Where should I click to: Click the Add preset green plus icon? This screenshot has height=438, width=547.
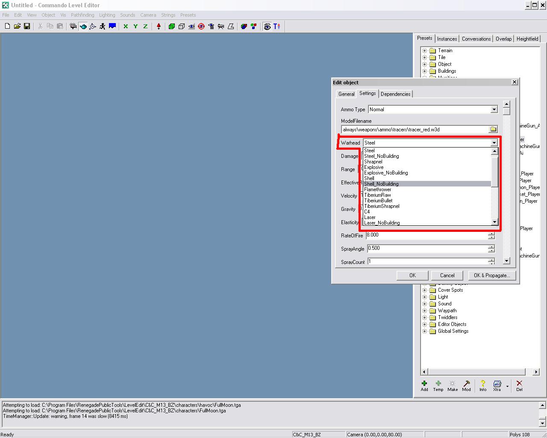click(424, 384)
